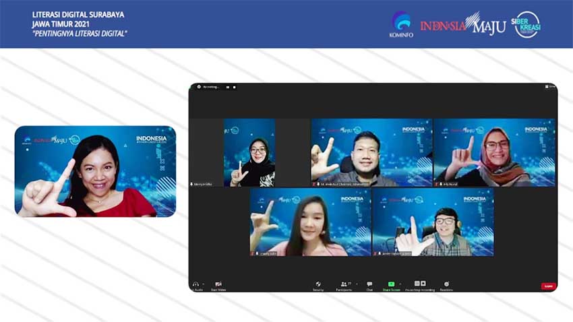Open the Security shield icon
Screen dimensions: 573x322
point(318,284)
